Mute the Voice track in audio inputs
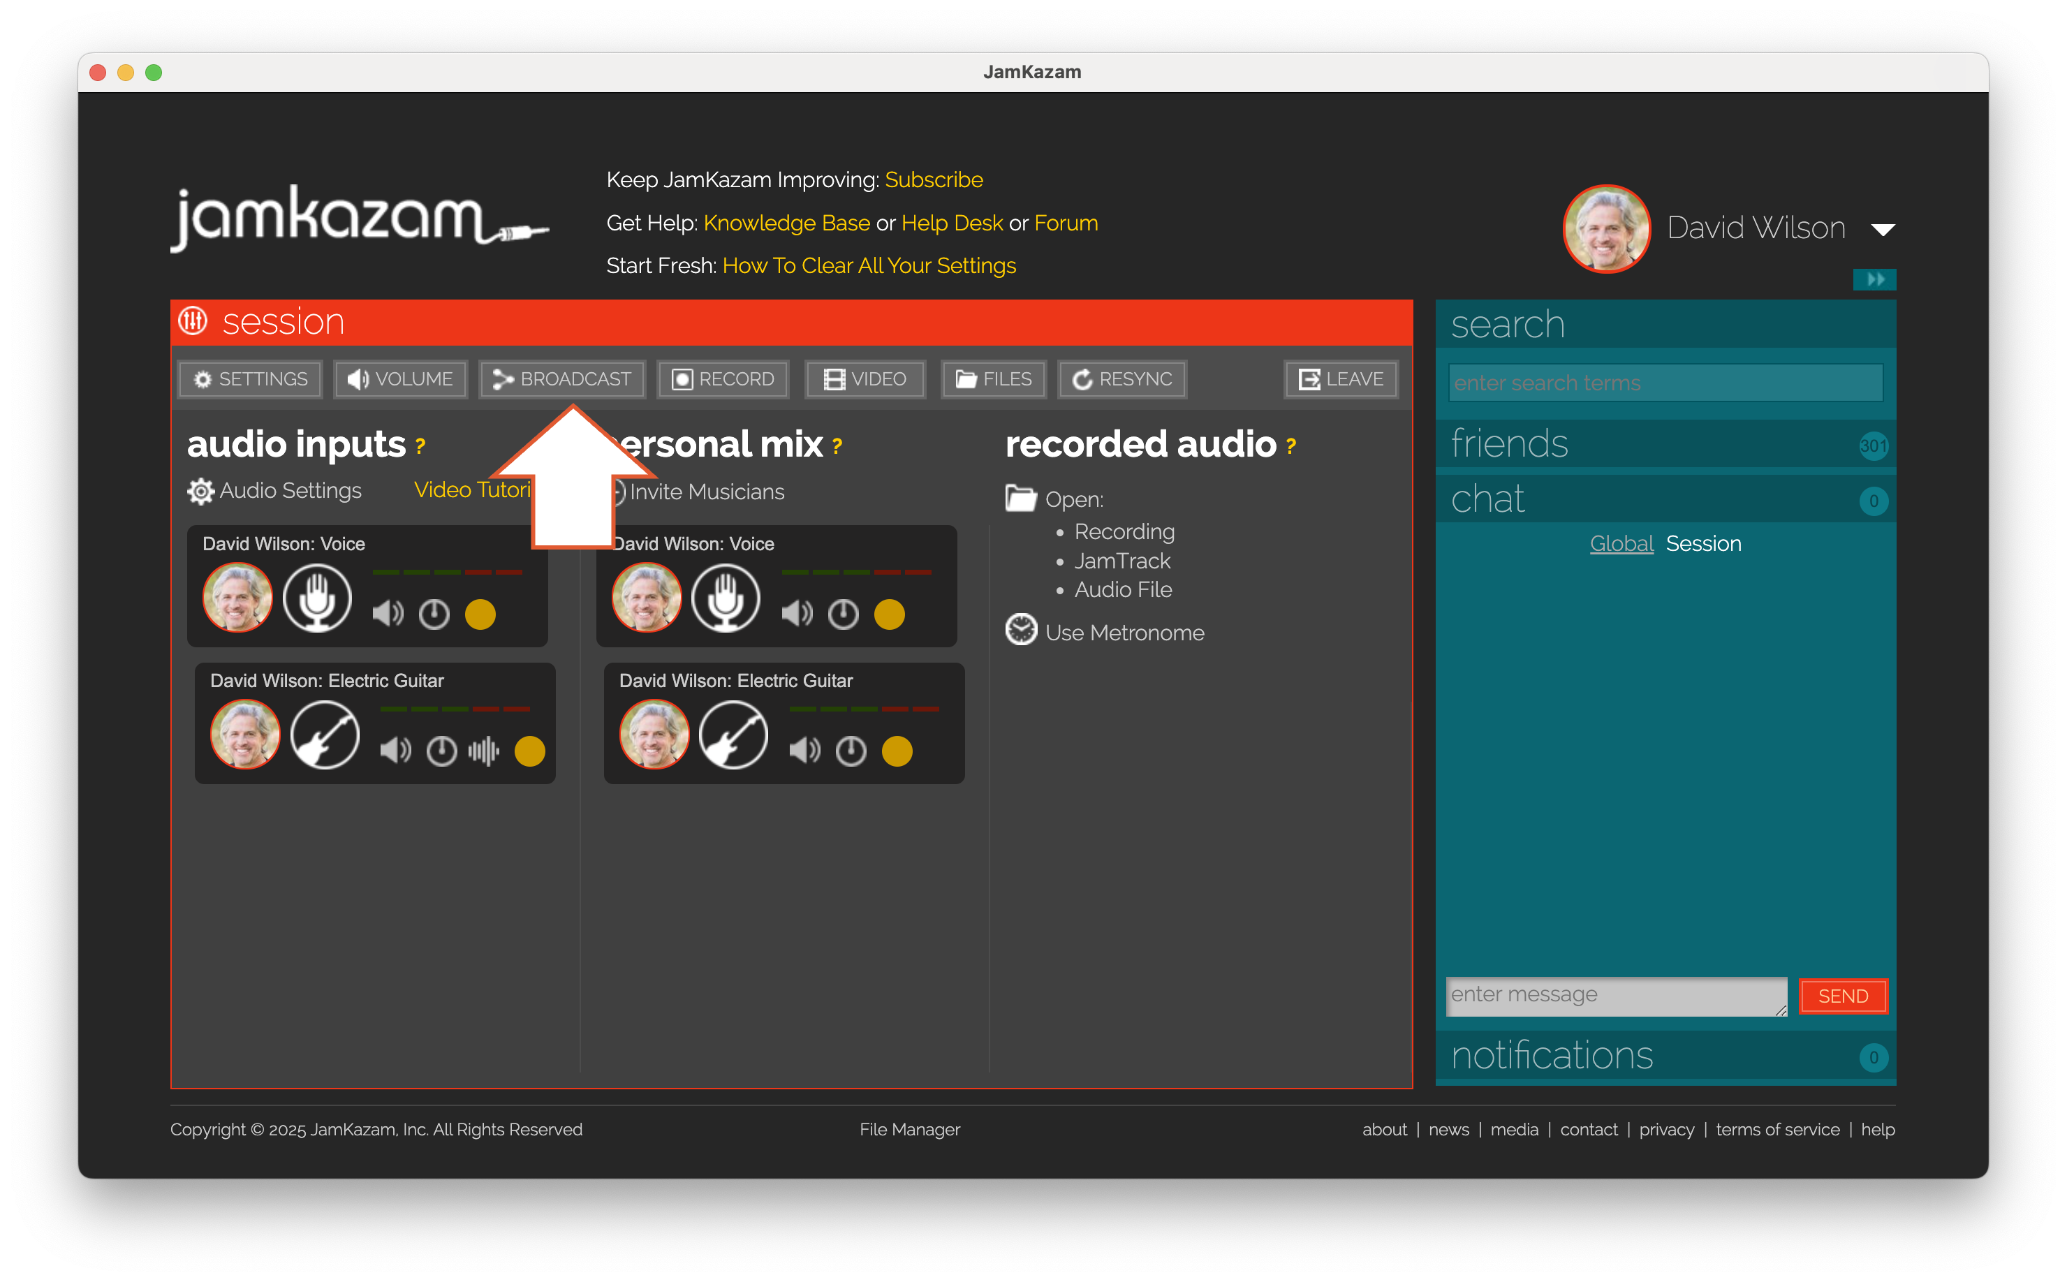2067x1282 pixels. tap(388, 613)
